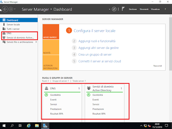This screenshot has width=172, height=129.
Task: Open the dropdown arrow left of refresh
Action: coord(109,9)
